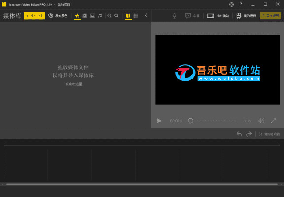Click the preview seek slider handle
Image resolution: width=284 pixels, height=197 pixels.
[x=190, y=121]
